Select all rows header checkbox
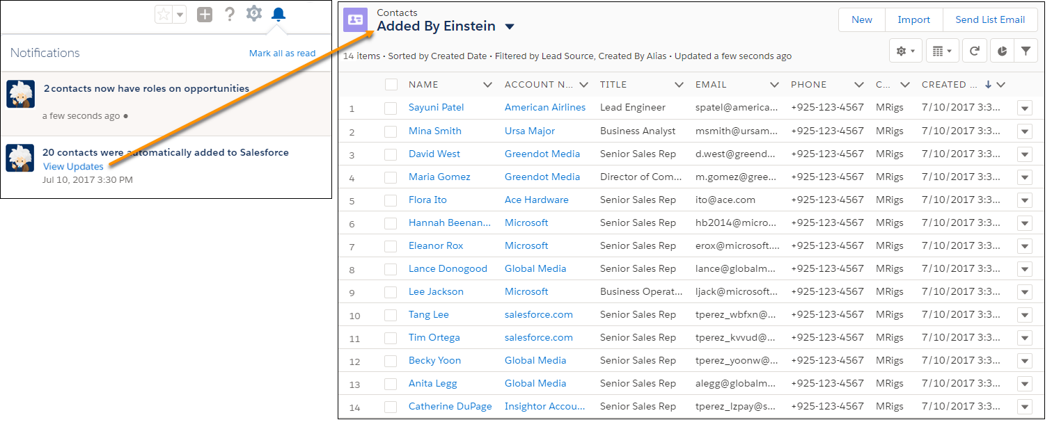Screen dimensions: 1052x429 [391, 85]
